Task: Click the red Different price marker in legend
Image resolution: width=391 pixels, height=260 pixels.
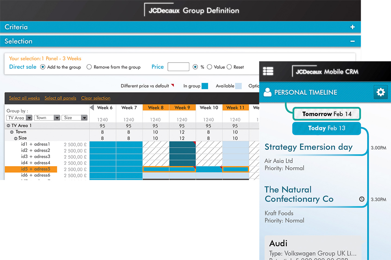Action: [172, 85]
